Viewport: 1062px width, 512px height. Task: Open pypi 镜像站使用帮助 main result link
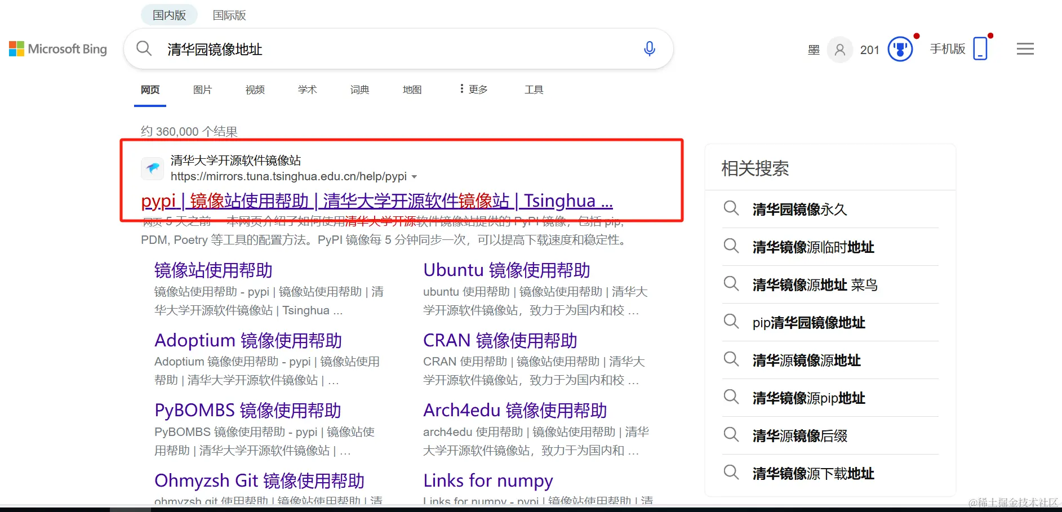(377, 201)
